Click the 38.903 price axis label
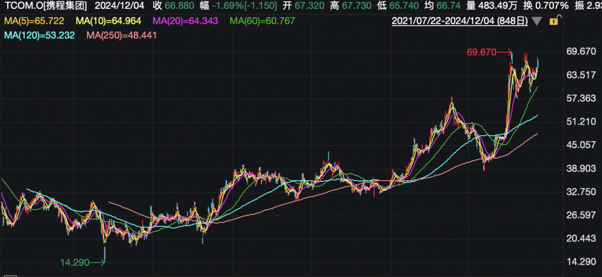The height and width of the screenshot is (277, 602). pos(581,169)
